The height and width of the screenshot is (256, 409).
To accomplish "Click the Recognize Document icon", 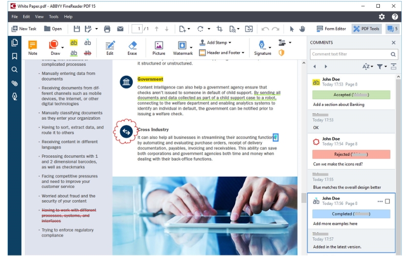I will point(232,29).
